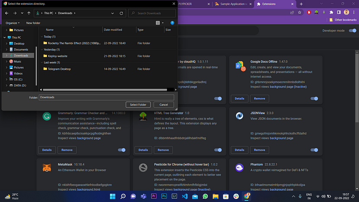Refresh the Downloads folder listing
Viewport: 359px width, 202px height.
[121, 13]
